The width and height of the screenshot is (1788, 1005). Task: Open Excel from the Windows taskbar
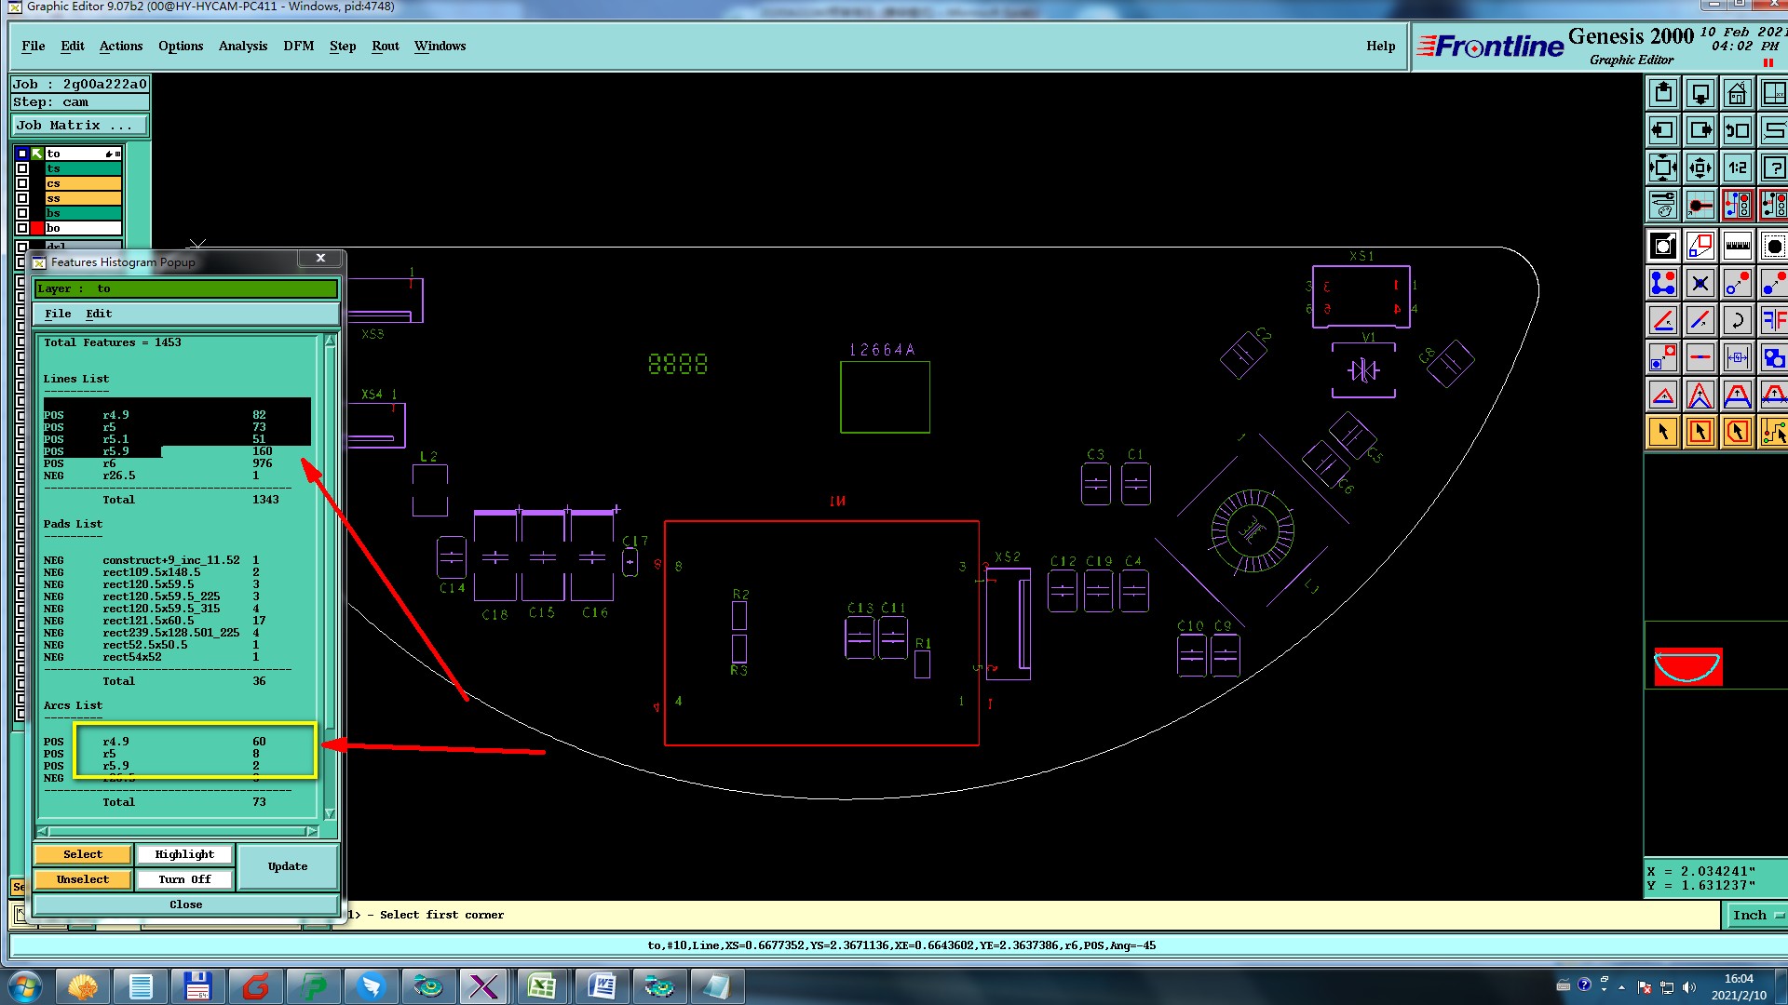tap(541, 986)
